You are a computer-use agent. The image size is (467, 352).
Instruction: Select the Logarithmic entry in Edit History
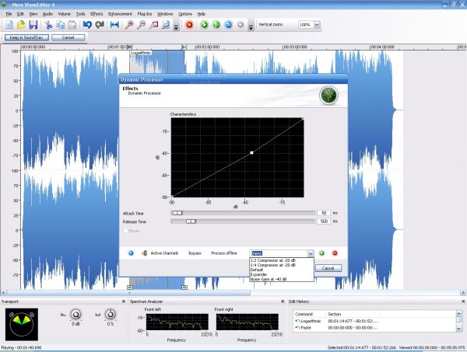[311, 320]
